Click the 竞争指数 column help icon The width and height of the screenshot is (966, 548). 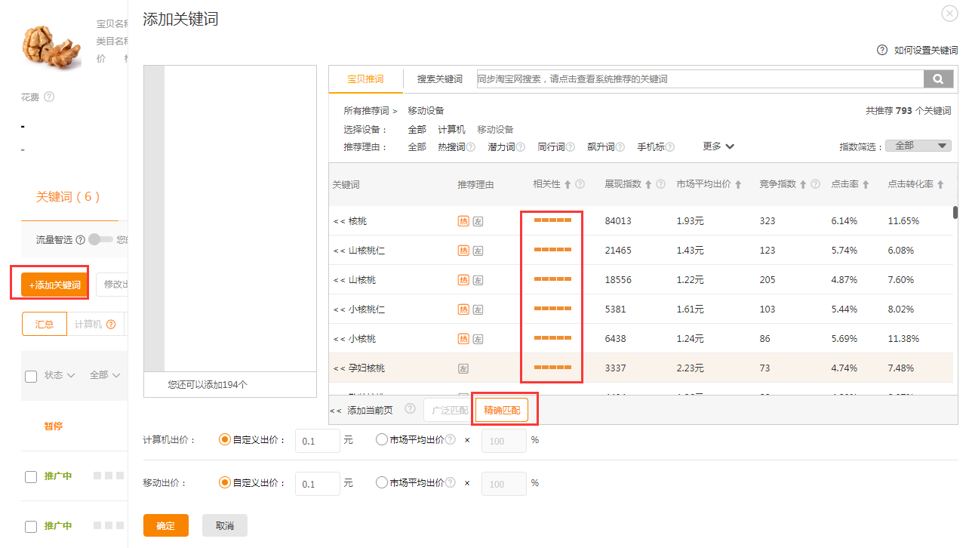(x=815, y=184)
